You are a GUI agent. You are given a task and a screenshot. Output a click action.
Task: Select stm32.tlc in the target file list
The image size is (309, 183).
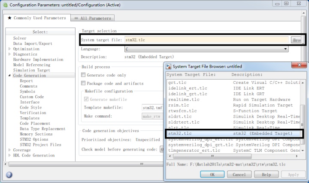coord(233,133)
